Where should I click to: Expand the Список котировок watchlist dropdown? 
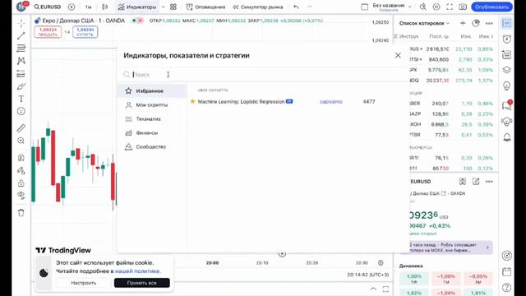[424, 23]
